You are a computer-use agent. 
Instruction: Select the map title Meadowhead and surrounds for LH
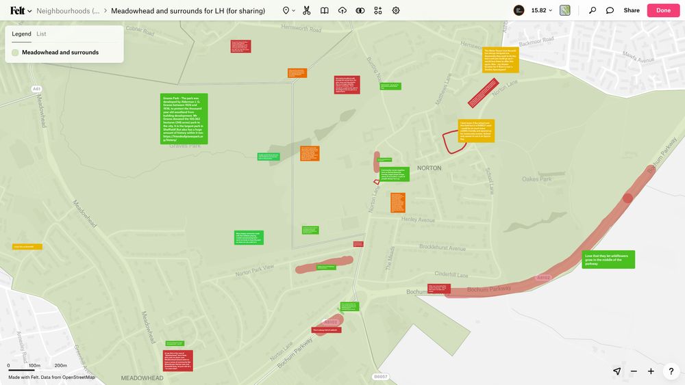coord(188,11)
